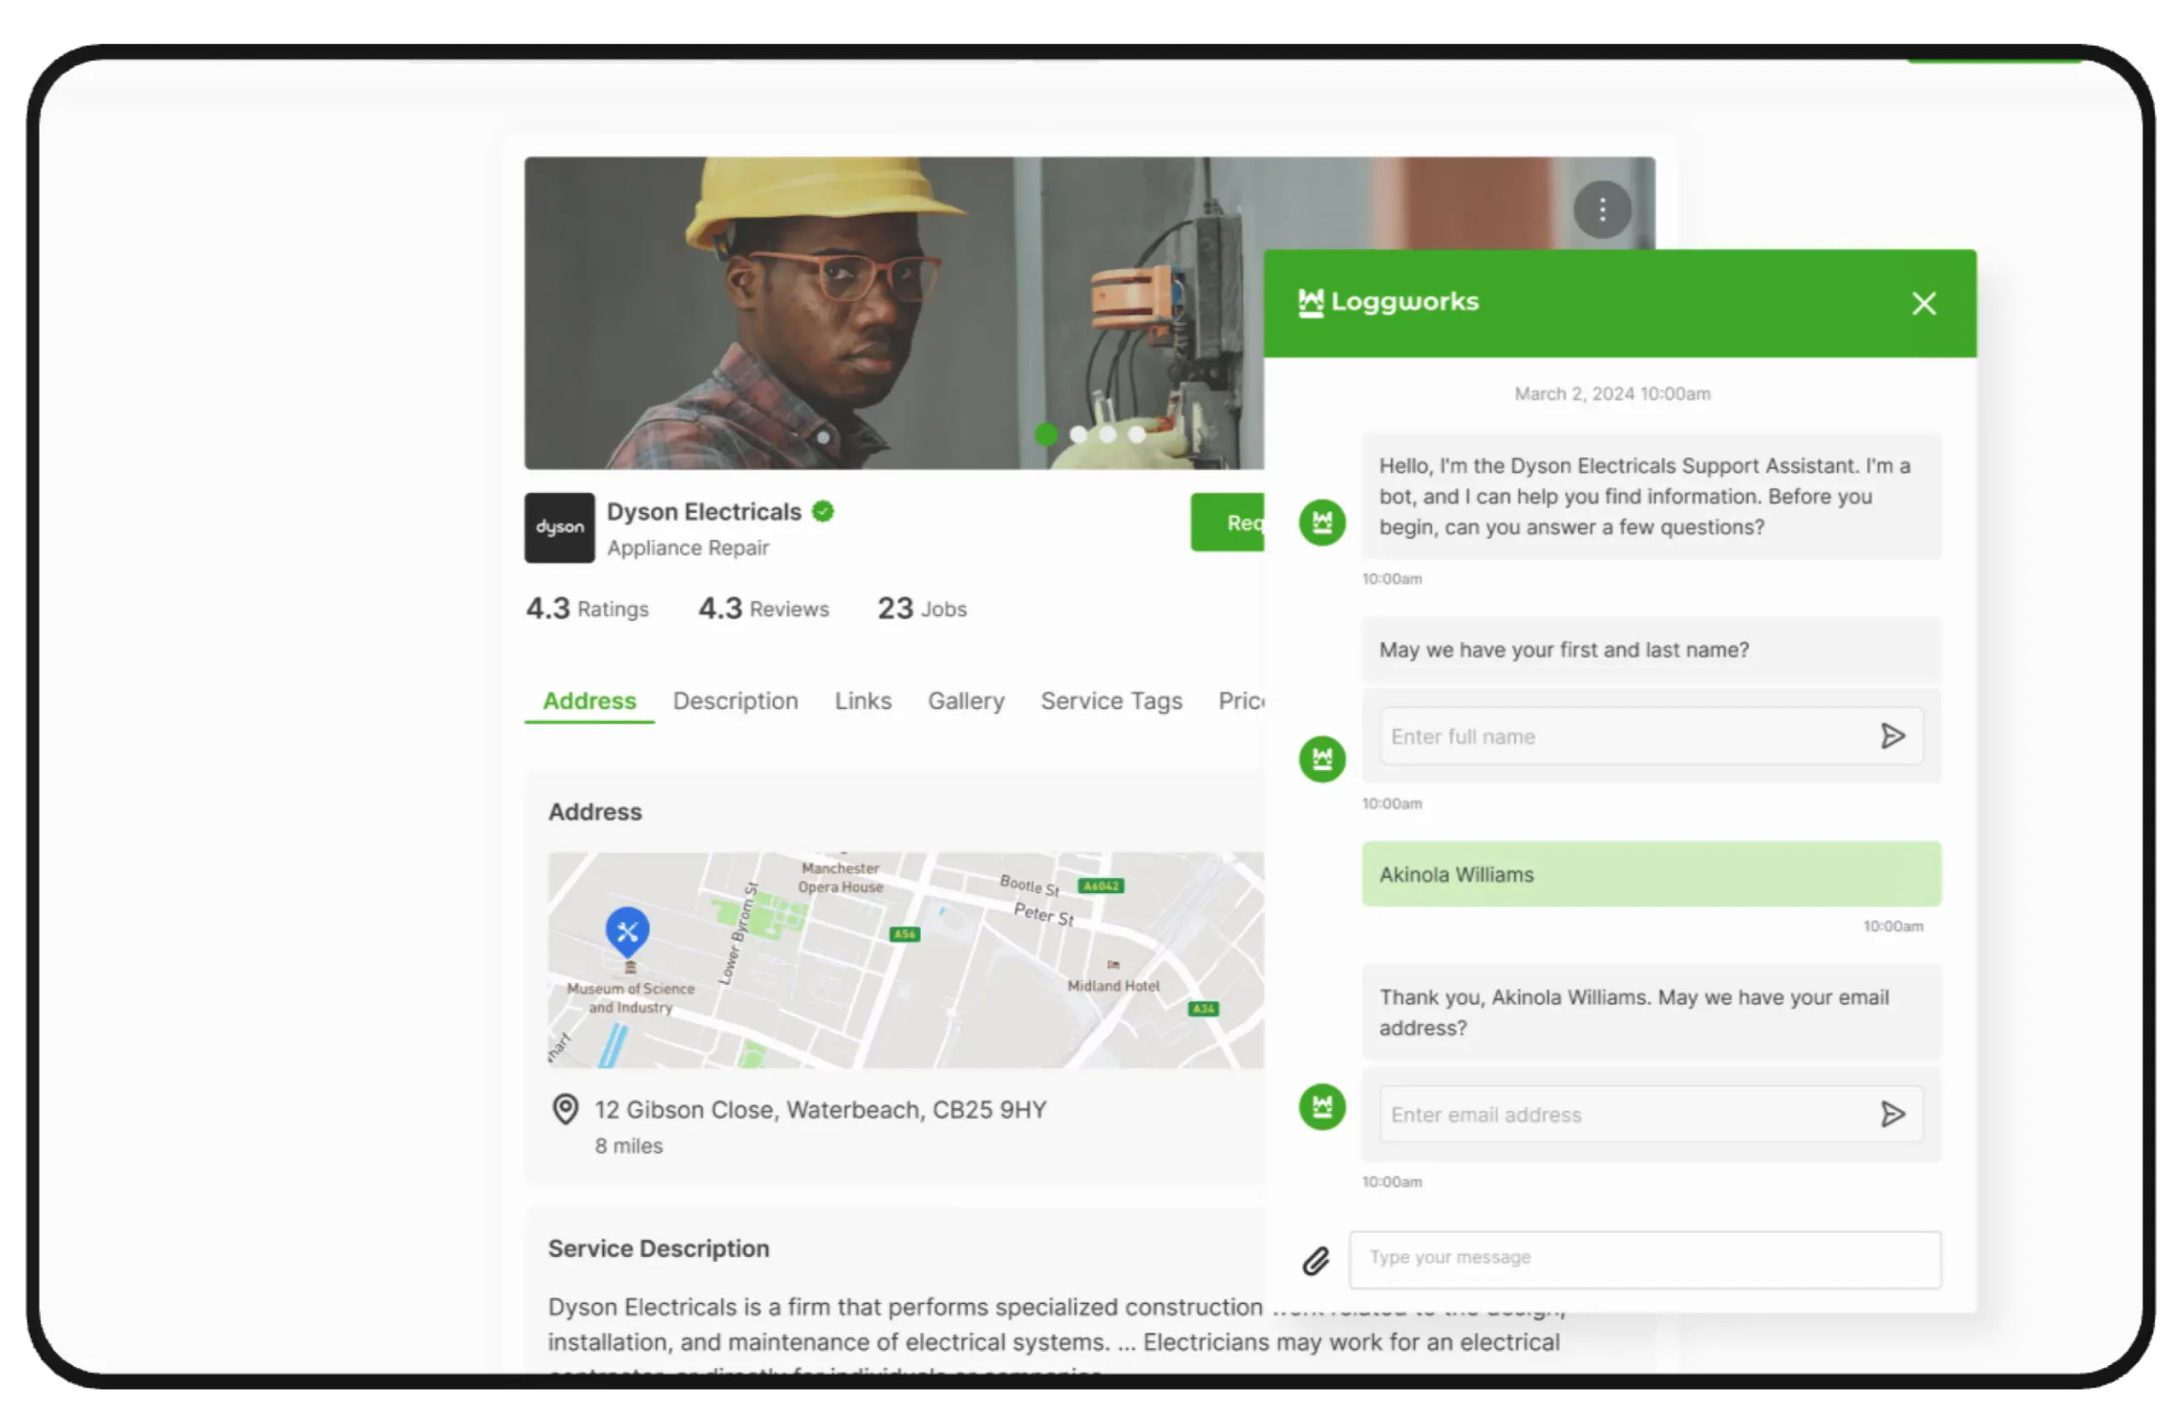
Task: Click the green Request button
Action: click(1229, 523)
